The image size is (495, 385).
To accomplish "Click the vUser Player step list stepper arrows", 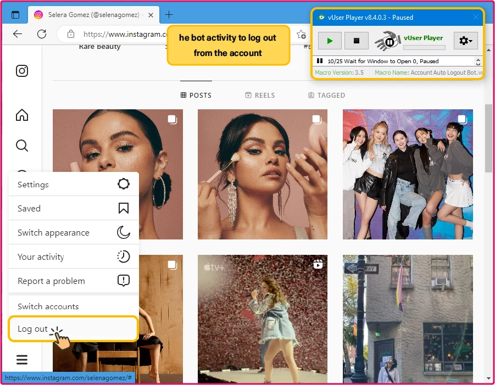I will (478, 62).
